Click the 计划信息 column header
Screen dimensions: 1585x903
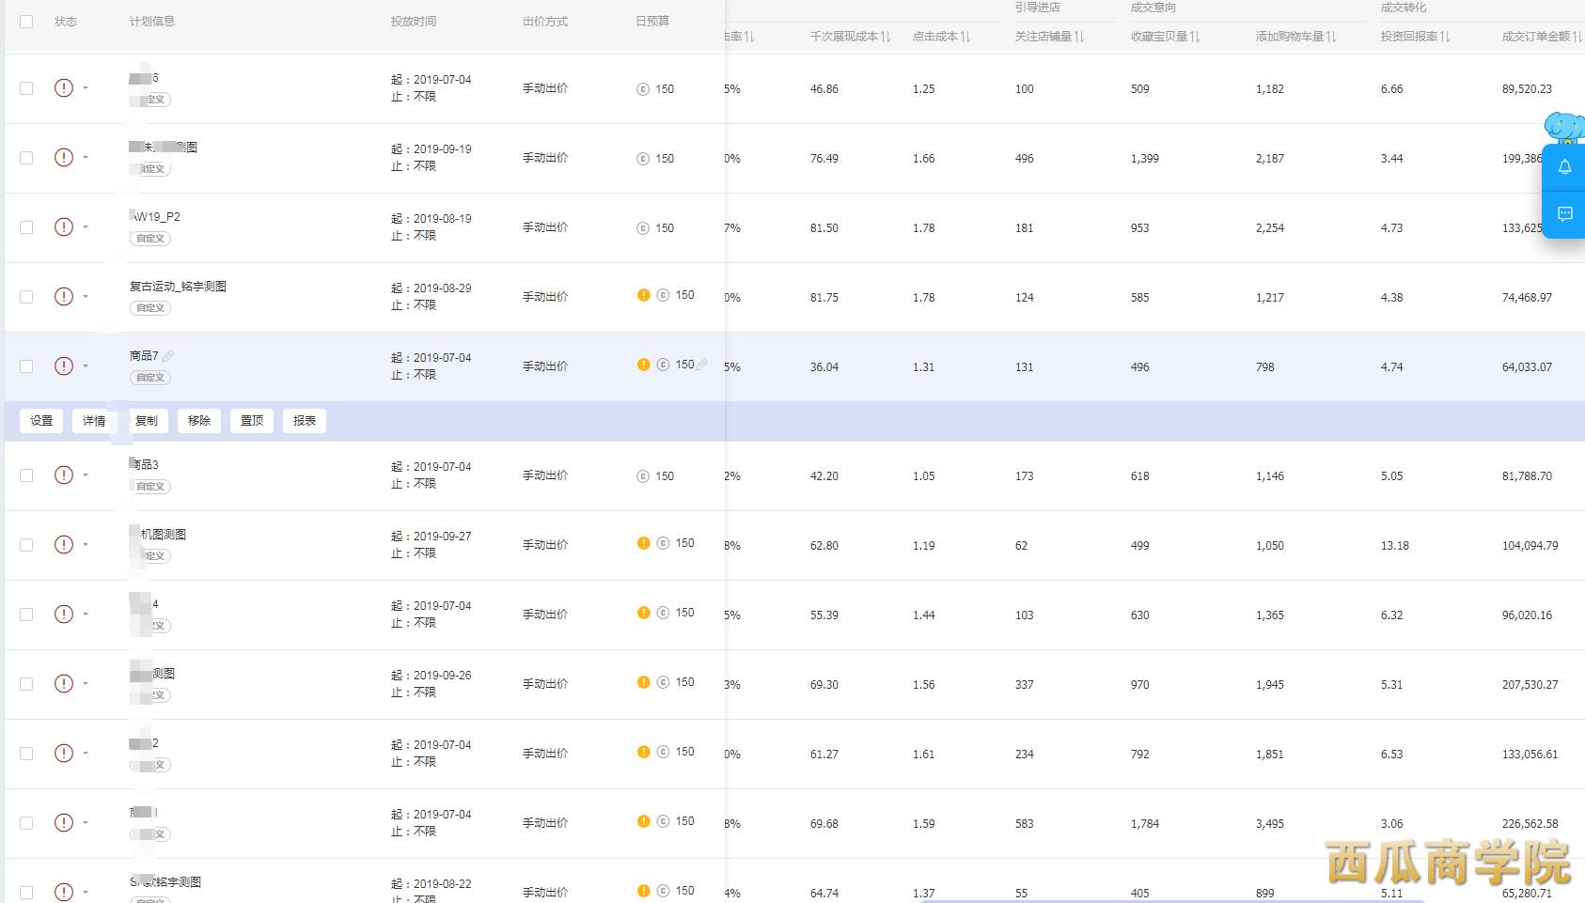pyautogui.click(x=152, y=22)
